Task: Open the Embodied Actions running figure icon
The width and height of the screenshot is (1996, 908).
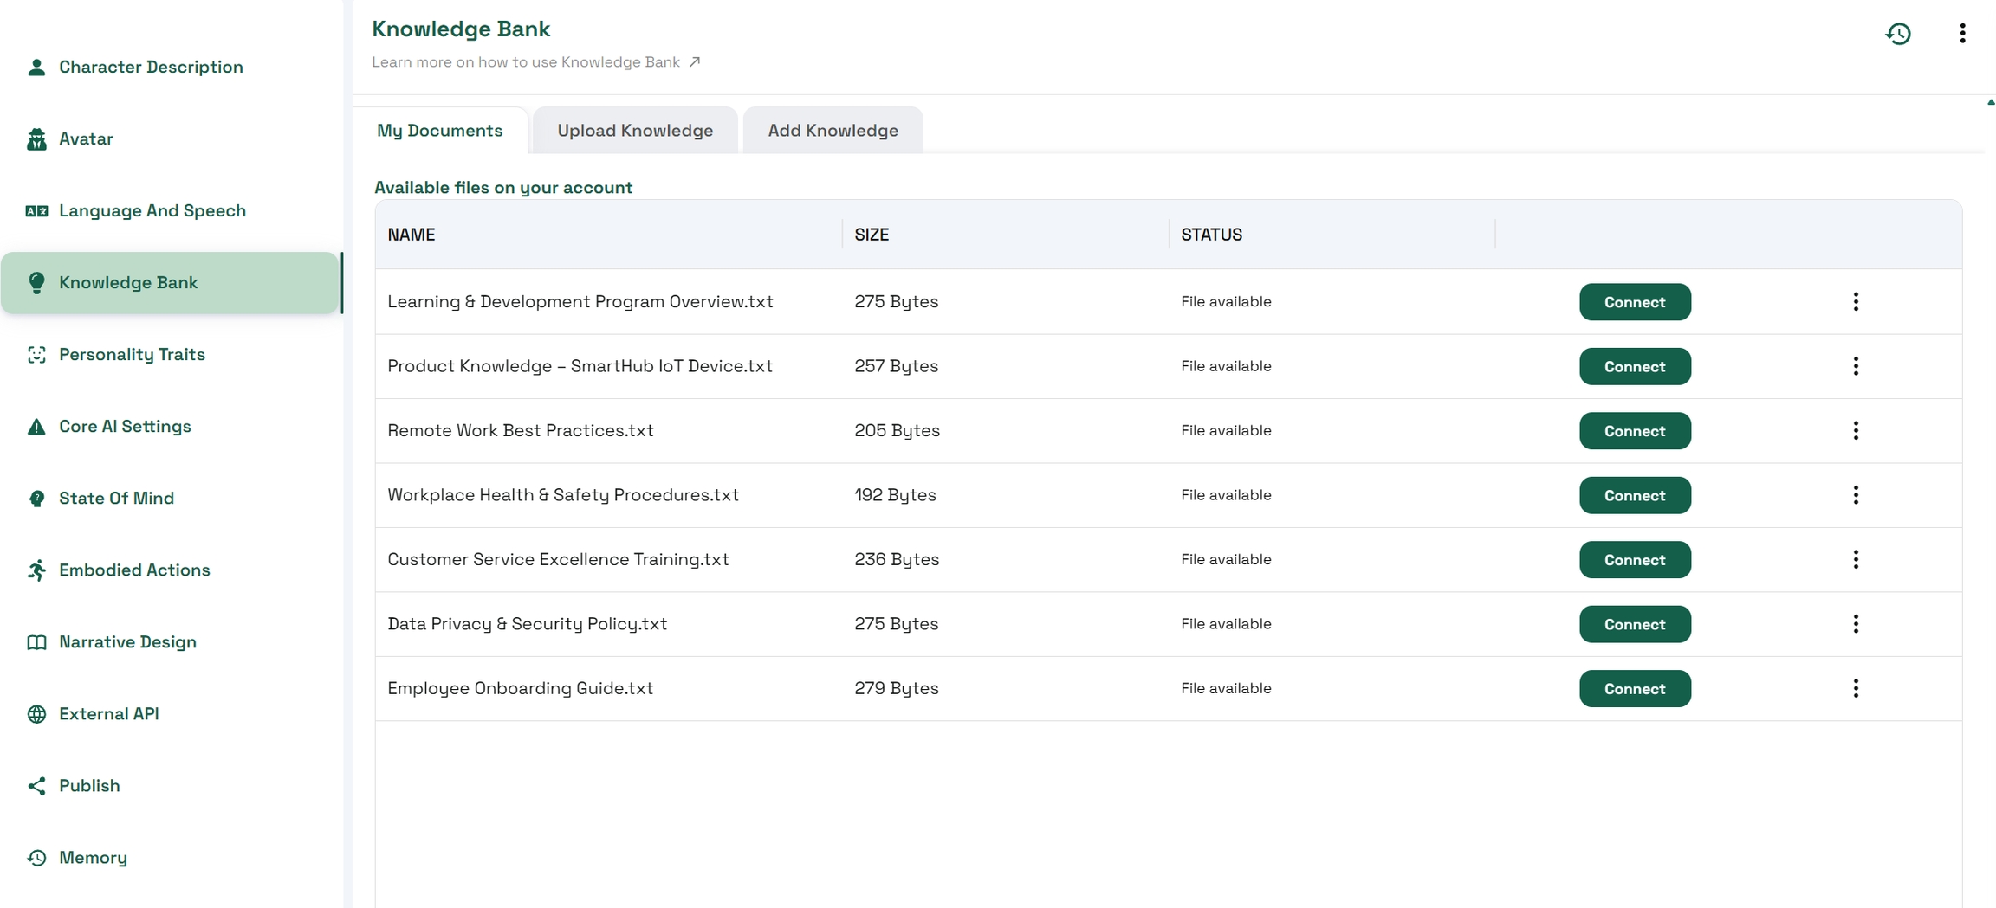Action: (x=36, y=570)
